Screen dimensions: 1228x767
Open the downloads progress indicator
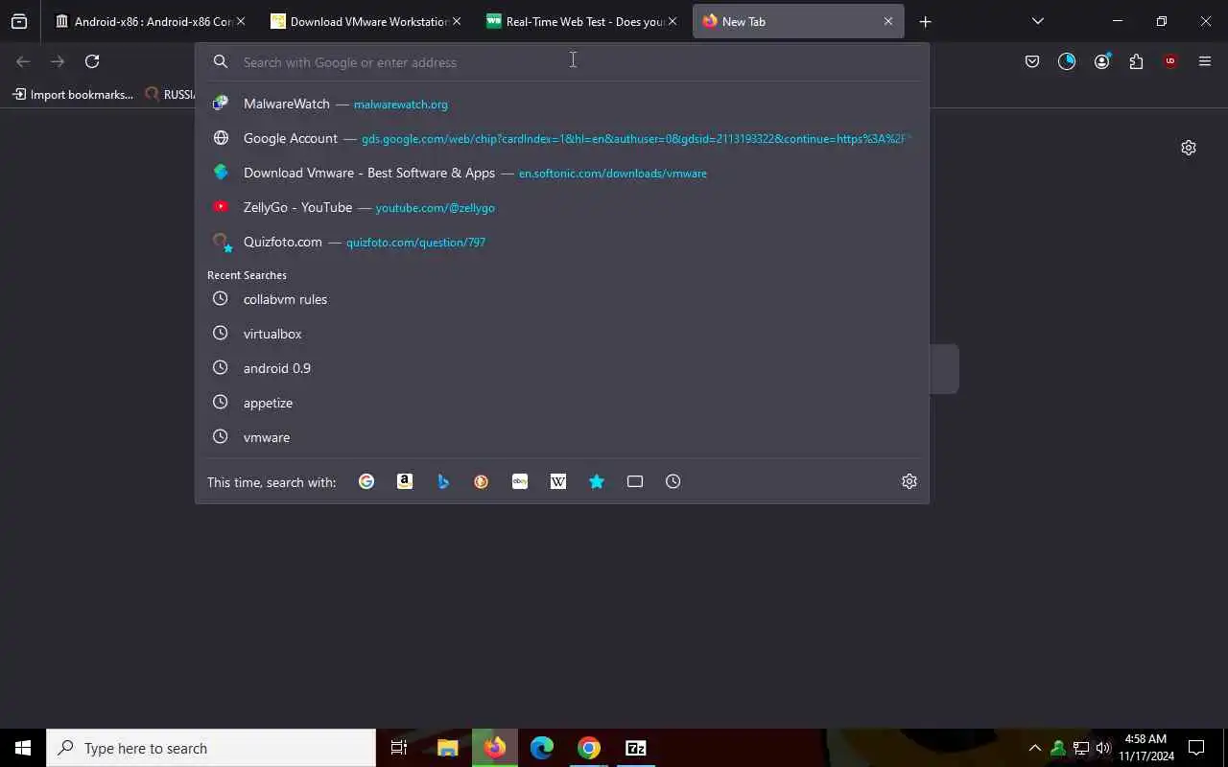1067,61
